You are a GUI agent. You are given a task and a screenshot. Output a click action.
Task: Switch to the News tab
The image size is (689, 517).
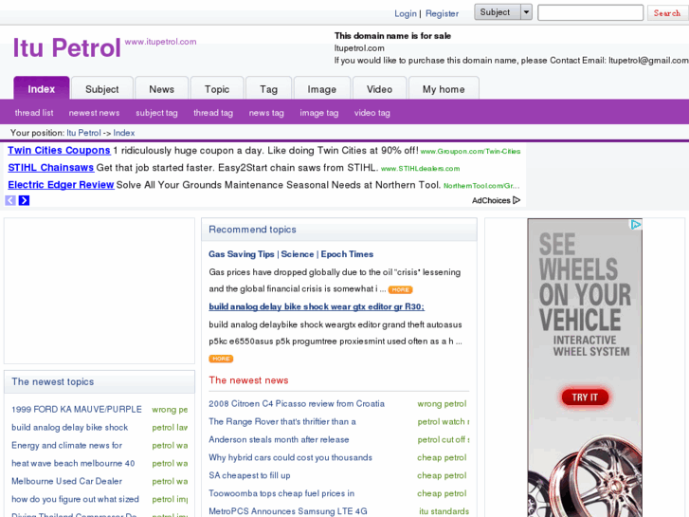[x=162, y=89]
